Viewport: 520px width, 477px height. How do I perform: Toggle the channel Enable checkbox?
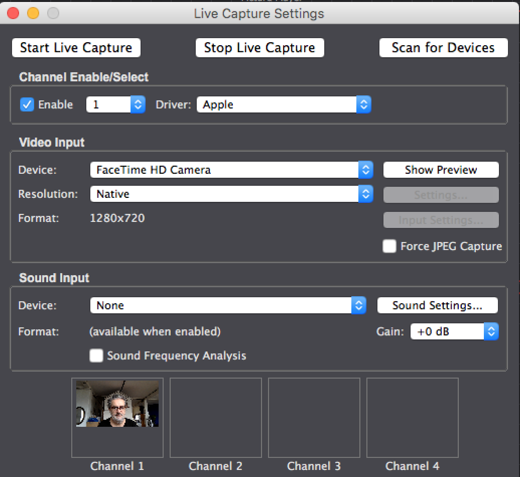point(27,104)
